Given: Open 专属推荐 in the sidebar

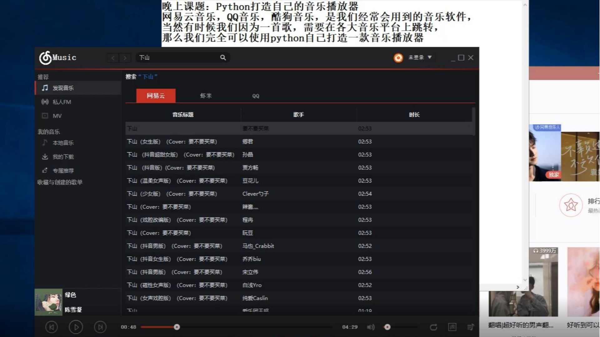Looking at the screenshot, I should [78, 170].
